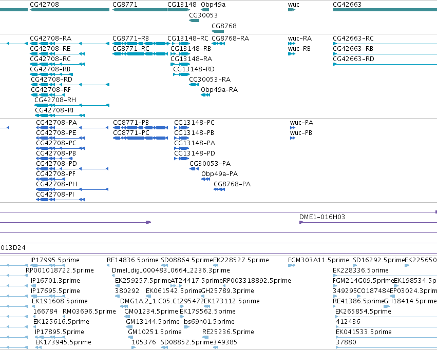Select transcript CG13148-RD
The image size is (437, 350).
tap(194, 69)
